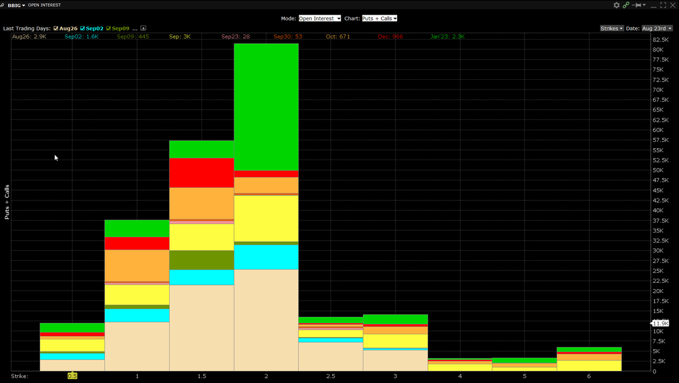Click the 11.9K price marker on the axis
The image size is (679, 383).
coord(660,322)
